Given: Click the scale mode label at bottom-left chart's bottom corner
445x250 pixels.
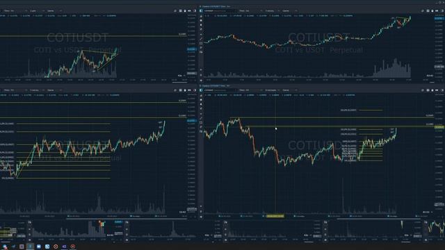Looking at the screenshot, I should [182, 212].
